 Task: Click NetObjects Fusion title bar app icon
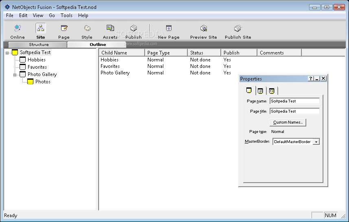click(7, 7)
